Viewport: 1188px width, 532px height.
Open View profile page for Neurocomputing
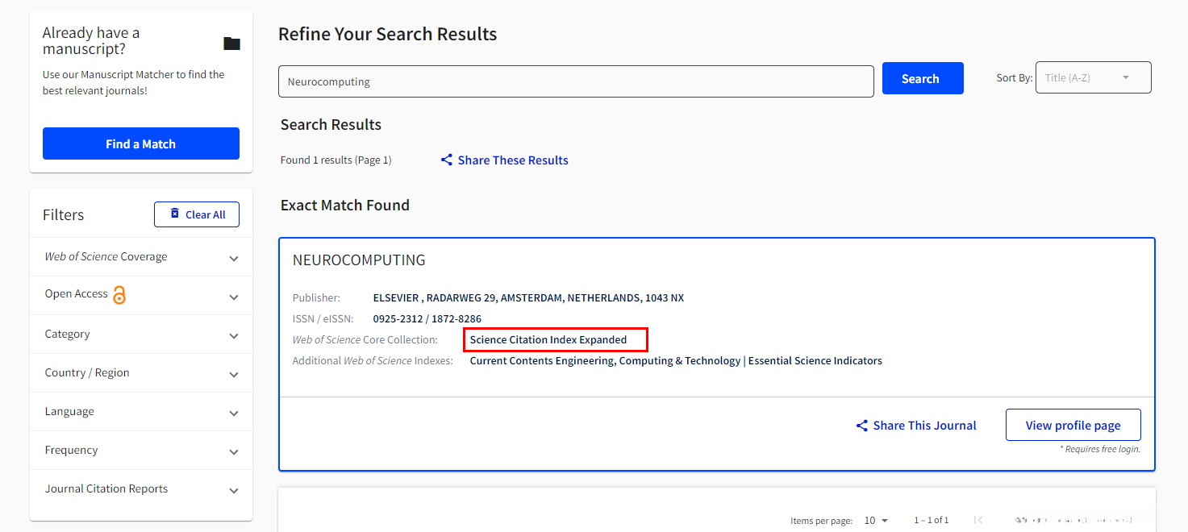tap(1073, 425)
